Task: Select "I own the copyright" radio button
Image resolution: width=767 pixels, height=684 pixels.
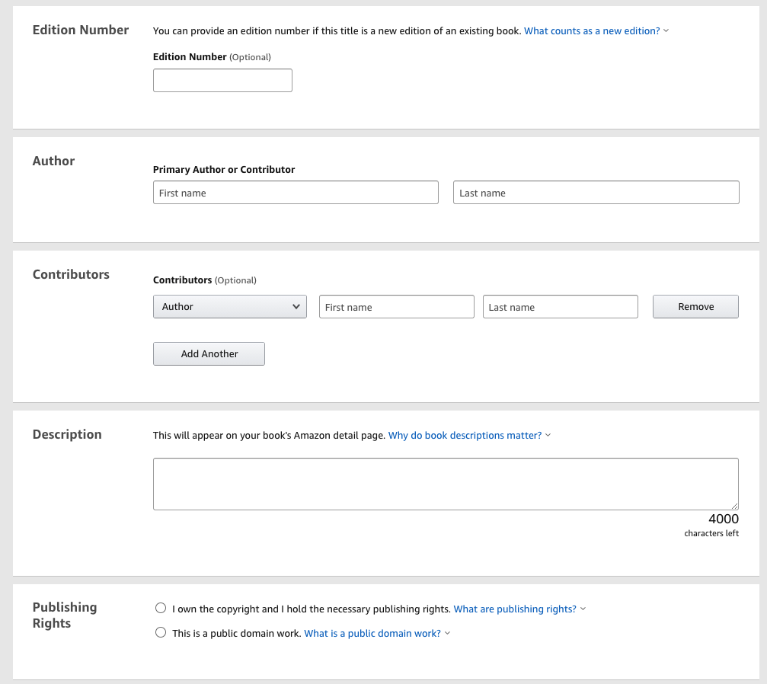Action: click(161, 609)
